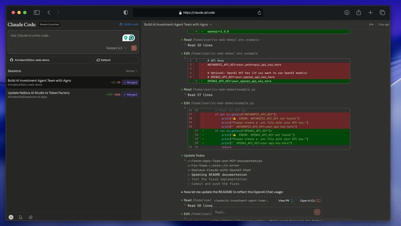Open the privacy shield icon

pos(126,12)
